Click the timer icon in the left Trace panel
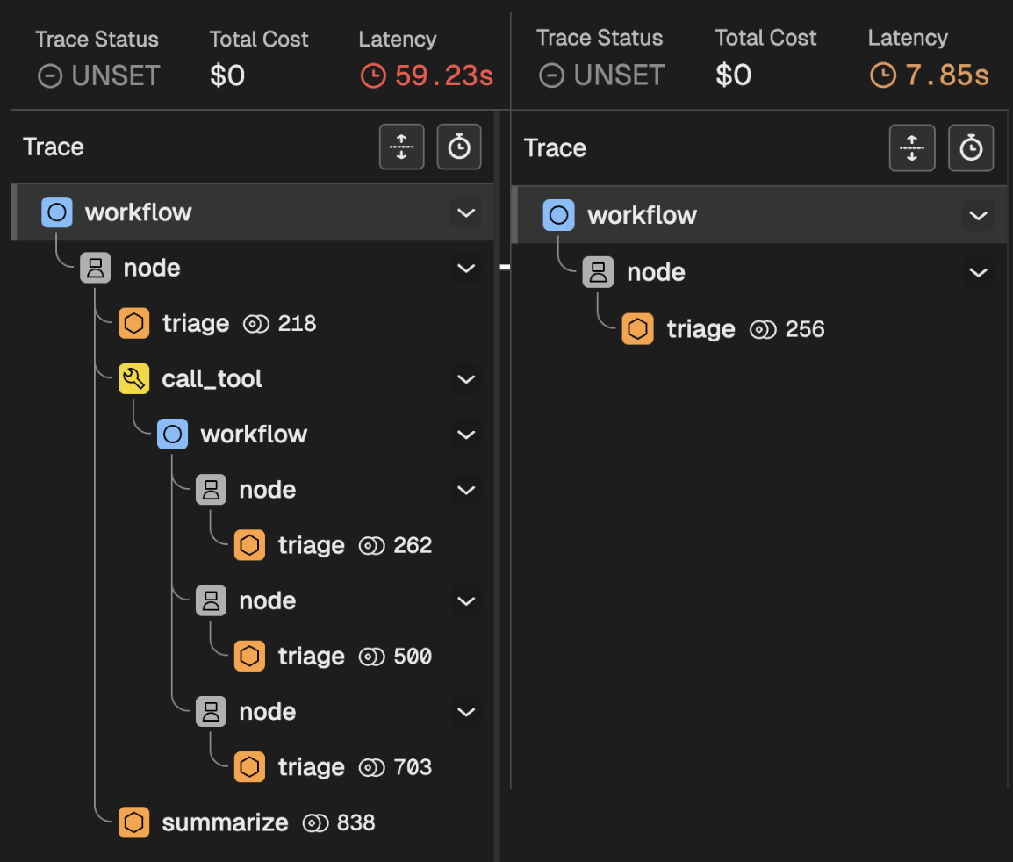 click(x=458, y=147)
